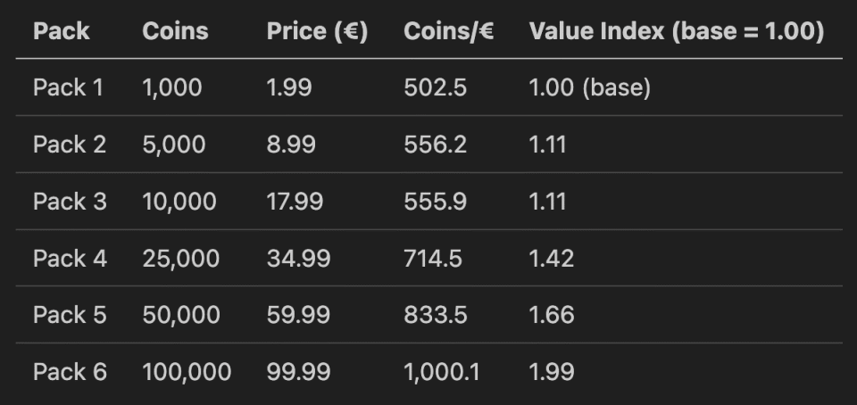Viewport: 857px width, 405px height.
Task: Select the 833.5 coins per euro cell
Action: point(435,315)
